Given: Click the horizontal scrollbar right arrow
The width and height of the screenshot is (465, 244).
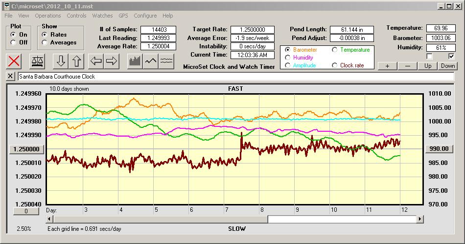Looking at the screenshot, I should (419, 220).
